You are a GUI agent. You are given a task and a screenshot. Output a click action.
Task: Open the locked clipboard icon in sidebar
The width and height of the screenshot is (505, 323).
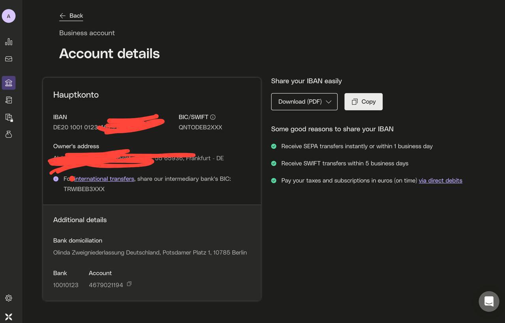point(9,118)
